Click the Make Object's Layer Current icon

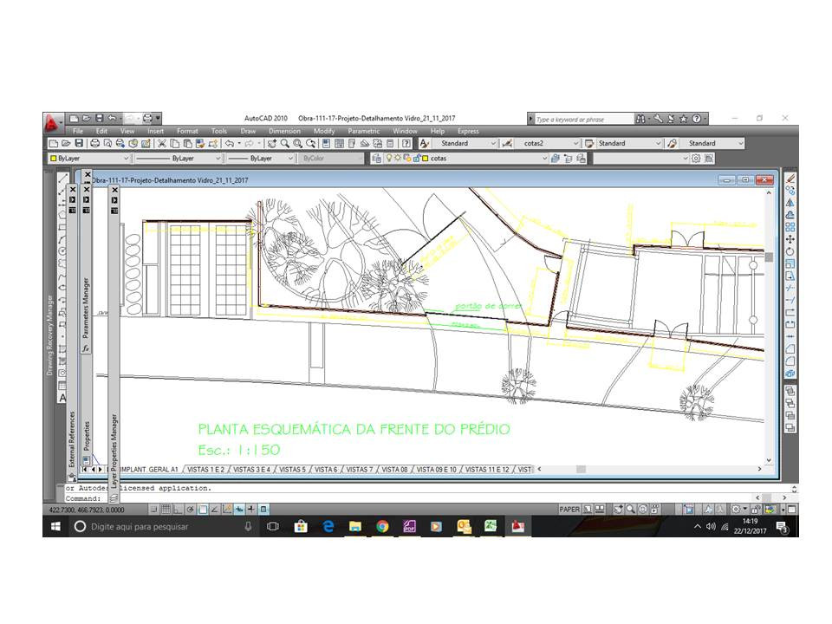pos(555,158)
